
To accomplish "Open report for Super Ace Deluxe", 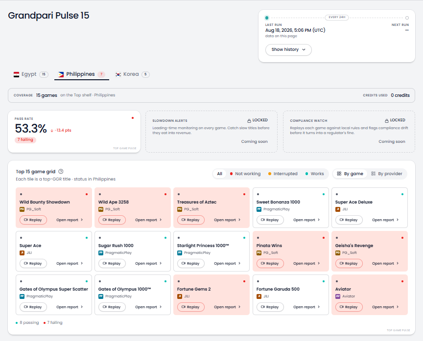I will (385, 220).
